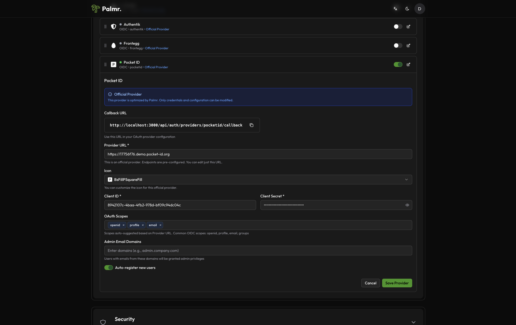Copy the callback URL

(x=251, y=125)
